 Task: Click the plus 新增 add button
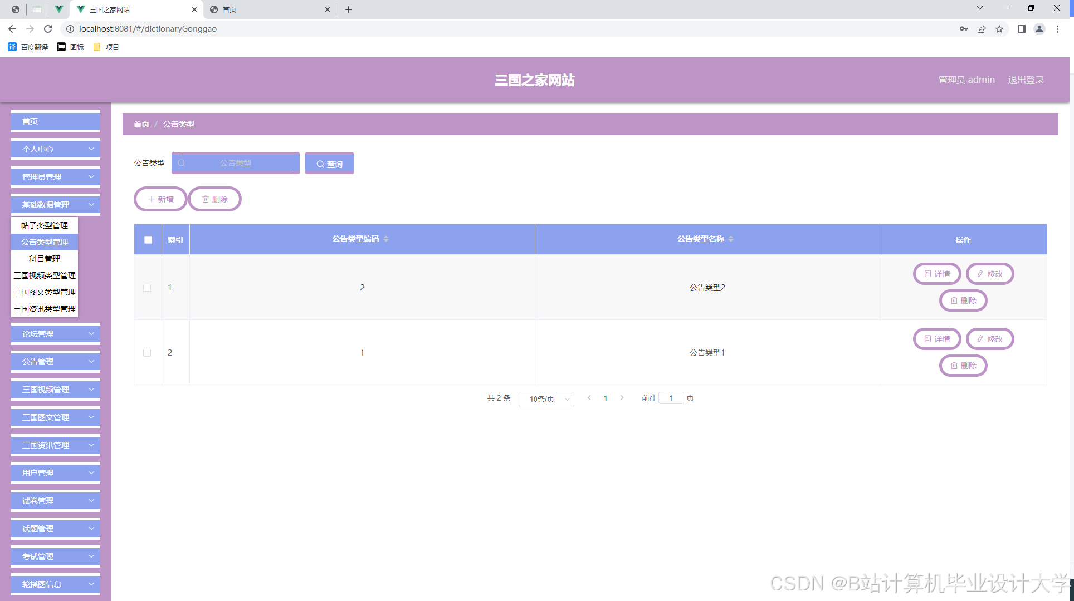click(x=160, y=199)
